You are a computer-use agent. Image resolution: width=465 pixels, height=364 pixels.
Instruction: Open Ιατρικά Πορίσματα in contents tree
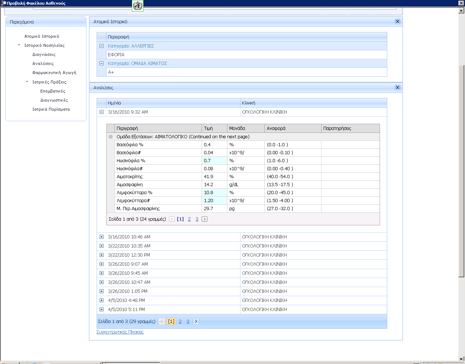pos(51,109)
